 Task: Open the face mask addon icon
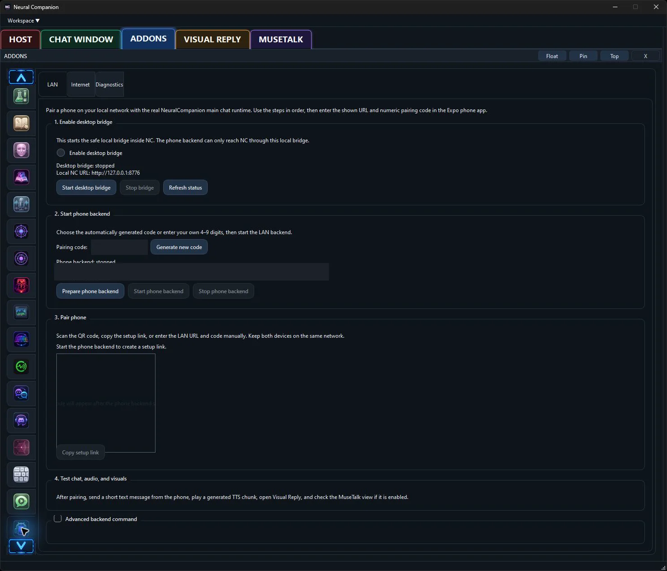click(x=21, y=150)
